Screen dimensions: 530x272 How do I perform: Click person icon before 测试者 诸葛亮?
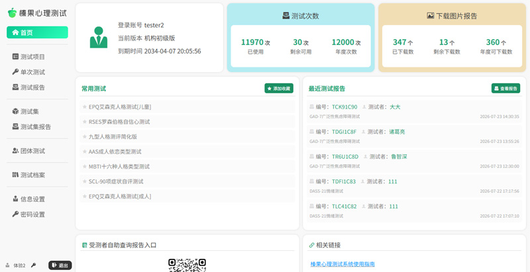(363, 132)
